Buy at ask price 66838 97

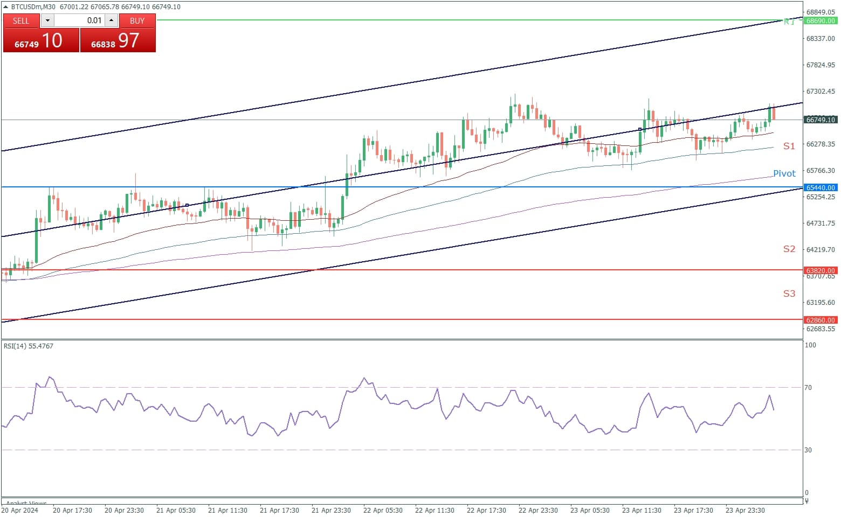coord(118,40)
